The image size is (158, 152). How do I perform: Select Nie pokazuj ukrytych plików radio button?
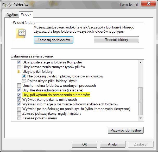[x=24, y=76]
